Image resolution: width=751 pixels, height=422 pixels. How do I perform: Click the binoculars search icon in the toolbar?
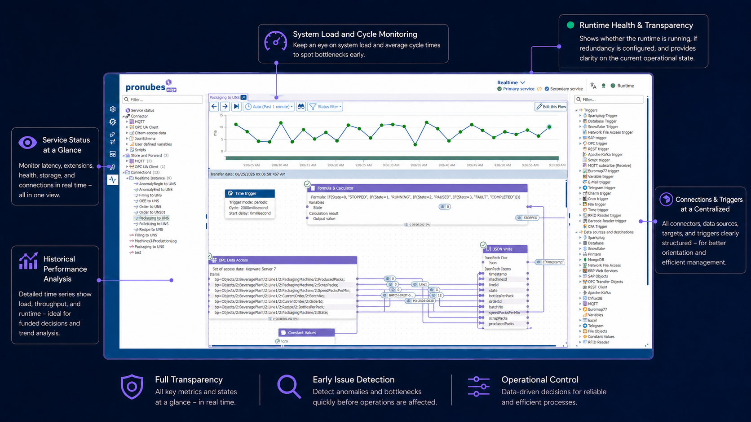click(x=301, y=107)
